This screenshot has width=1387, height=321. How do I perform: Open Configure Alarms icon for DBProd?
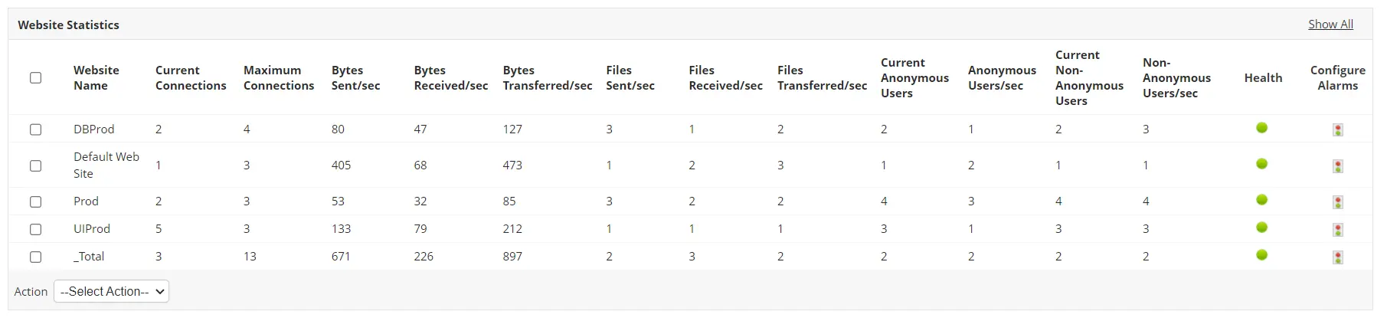1337,130
